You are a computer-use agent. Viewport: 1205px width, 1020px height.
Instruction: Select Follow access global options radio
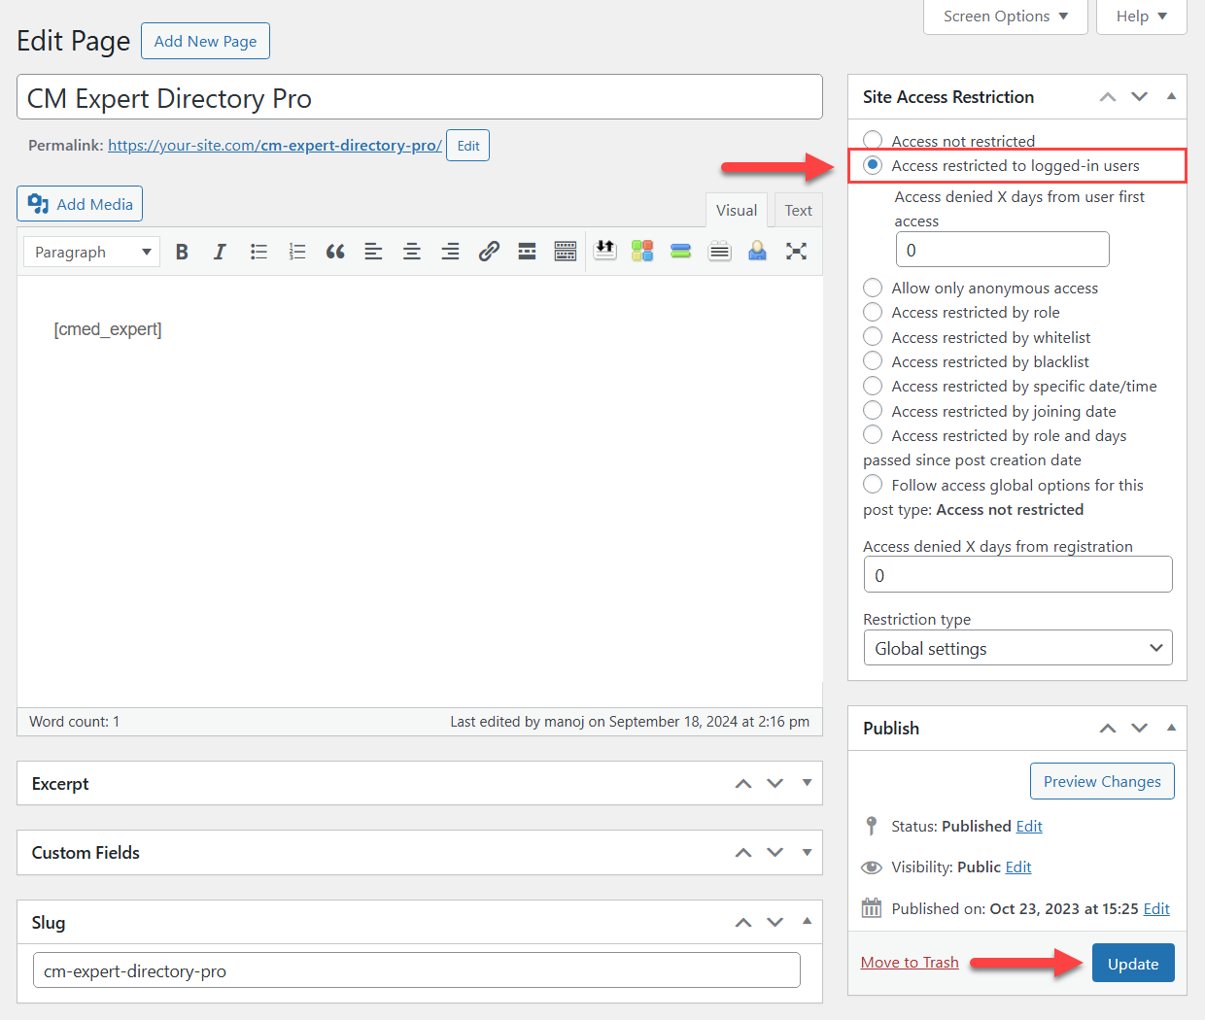(x=873, y=485)
